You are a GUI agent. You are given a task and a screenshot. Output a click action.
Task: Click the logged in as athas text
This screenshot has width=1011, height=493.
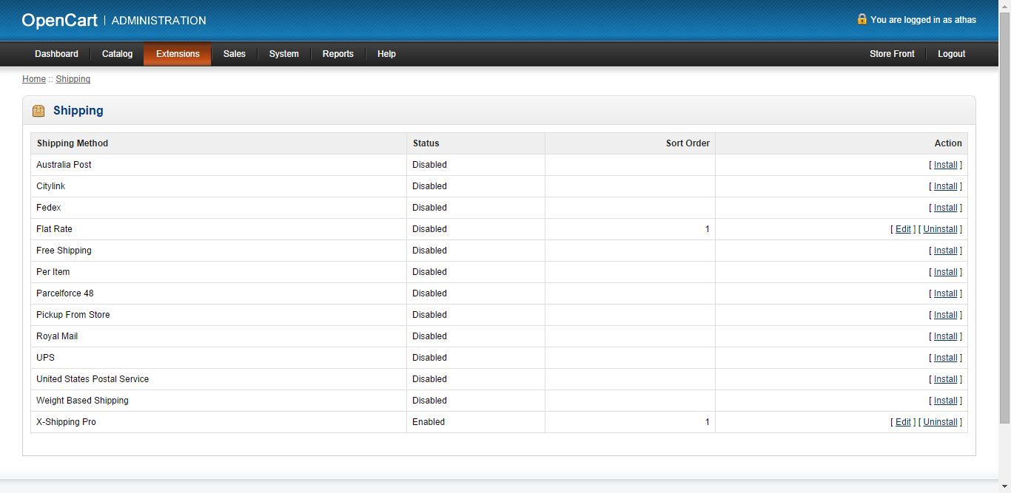(x=924, y=20)
